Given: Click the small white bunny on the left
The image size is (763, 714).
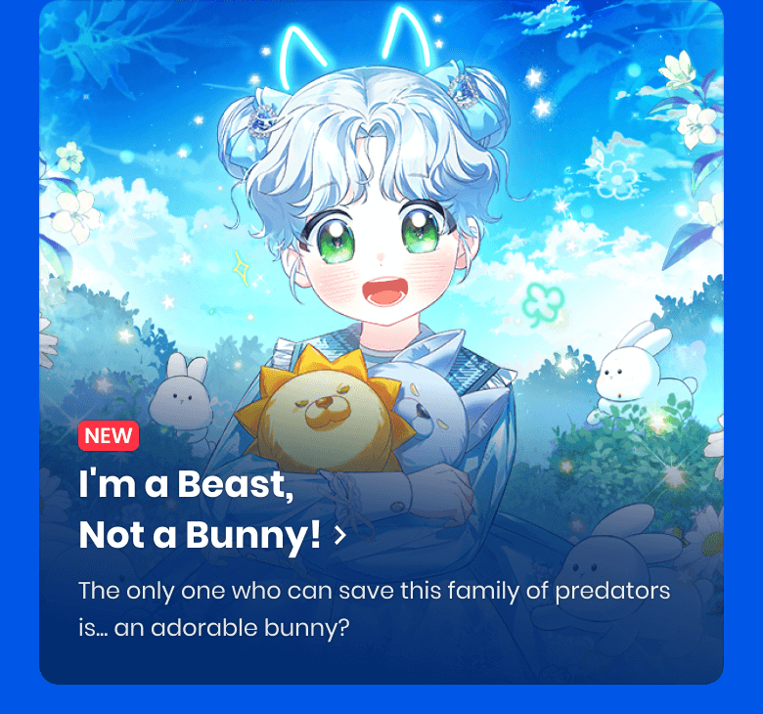Looking at the screenshot, I should coord(182,396).
